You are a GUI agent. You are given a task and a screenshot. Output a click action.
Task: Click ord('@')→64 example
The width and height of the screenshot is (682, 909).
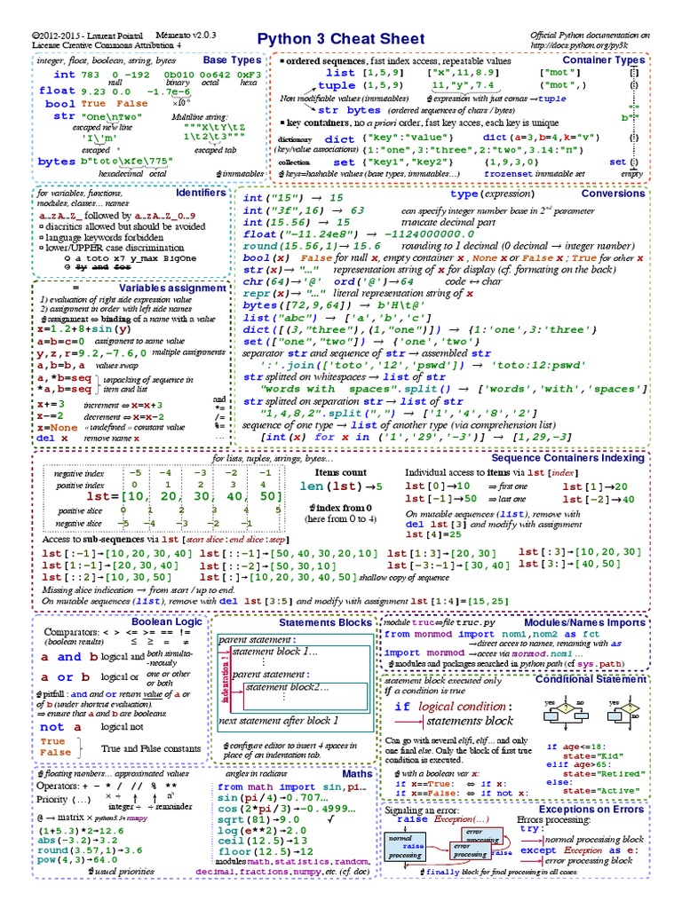pyautogui.click(x=374, y=281)
